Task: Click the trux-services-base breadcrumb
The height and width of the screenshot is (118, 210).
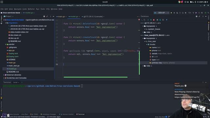Action: tap(11, 13)
